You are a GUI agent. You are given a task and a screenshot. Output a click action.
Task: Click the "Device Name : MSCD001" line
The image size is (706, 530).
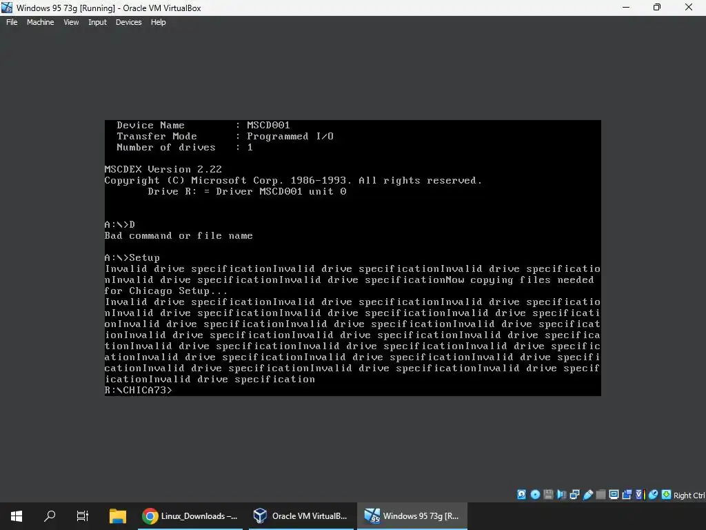[x=203, y=126]
